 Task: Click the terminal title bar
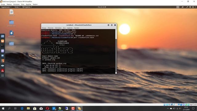point(79,25)
